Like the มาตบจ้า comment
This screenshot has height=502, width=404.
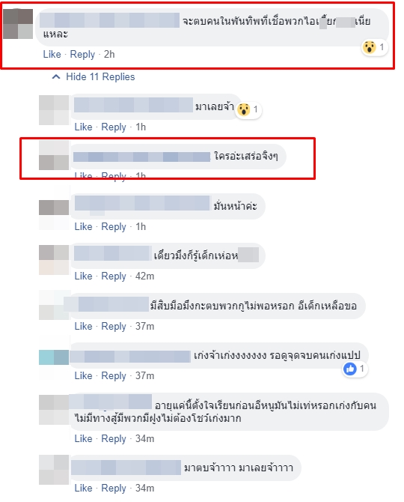(x=83, y=488)
